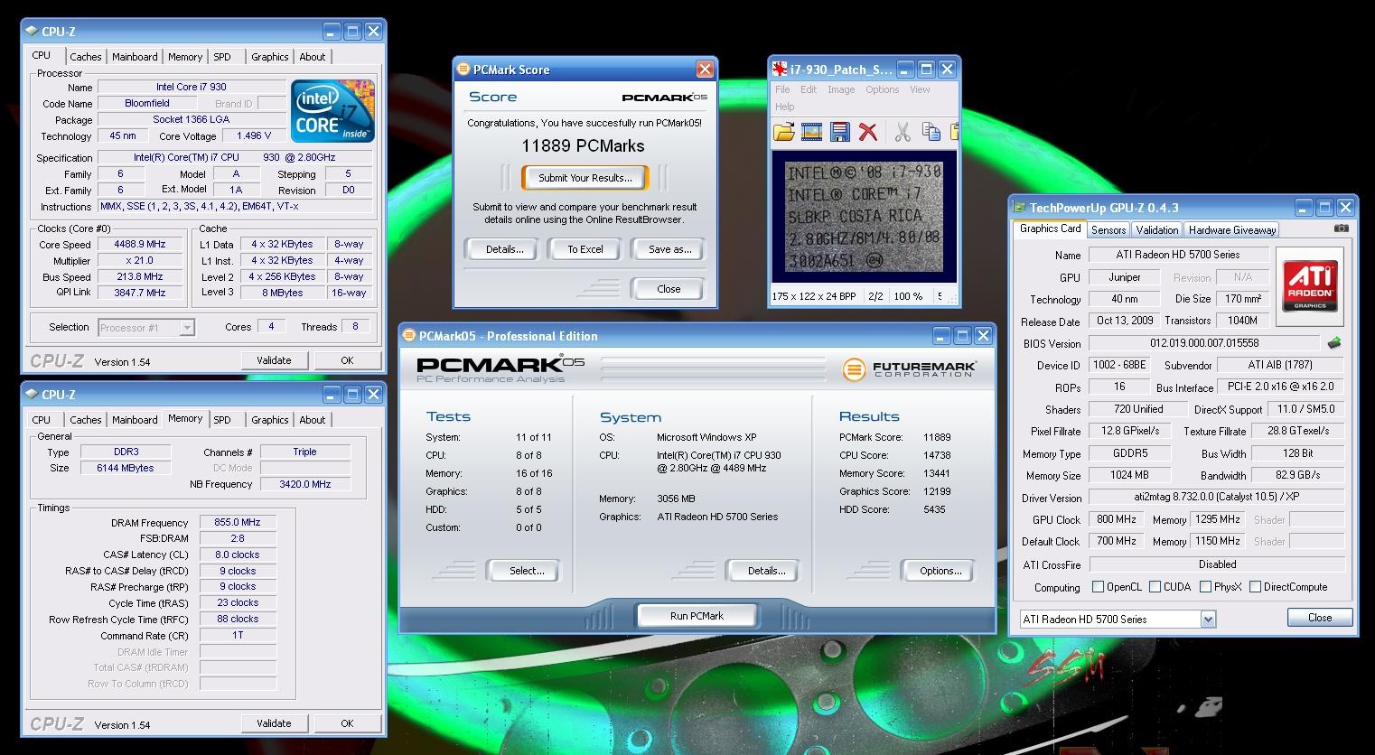Image resolution: width=1375 pixels, height=755 pixels.
Task: Click the Run PCMark button
Action: (697, 616)
